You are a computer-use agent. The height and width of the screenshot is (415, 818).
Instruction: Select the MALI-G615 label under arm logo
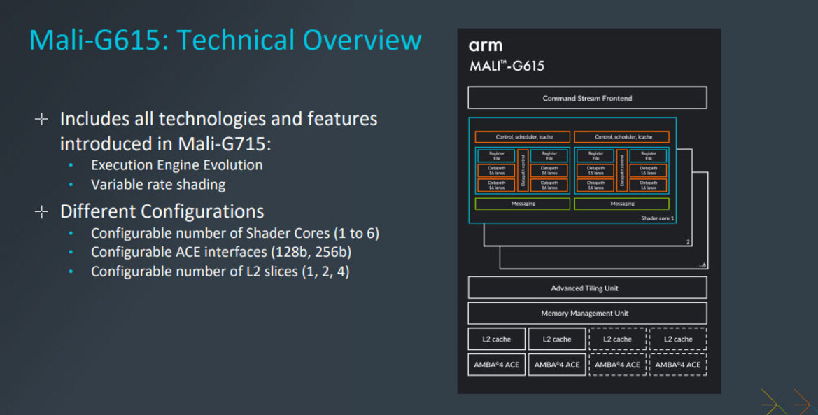[x=507, y=66]
